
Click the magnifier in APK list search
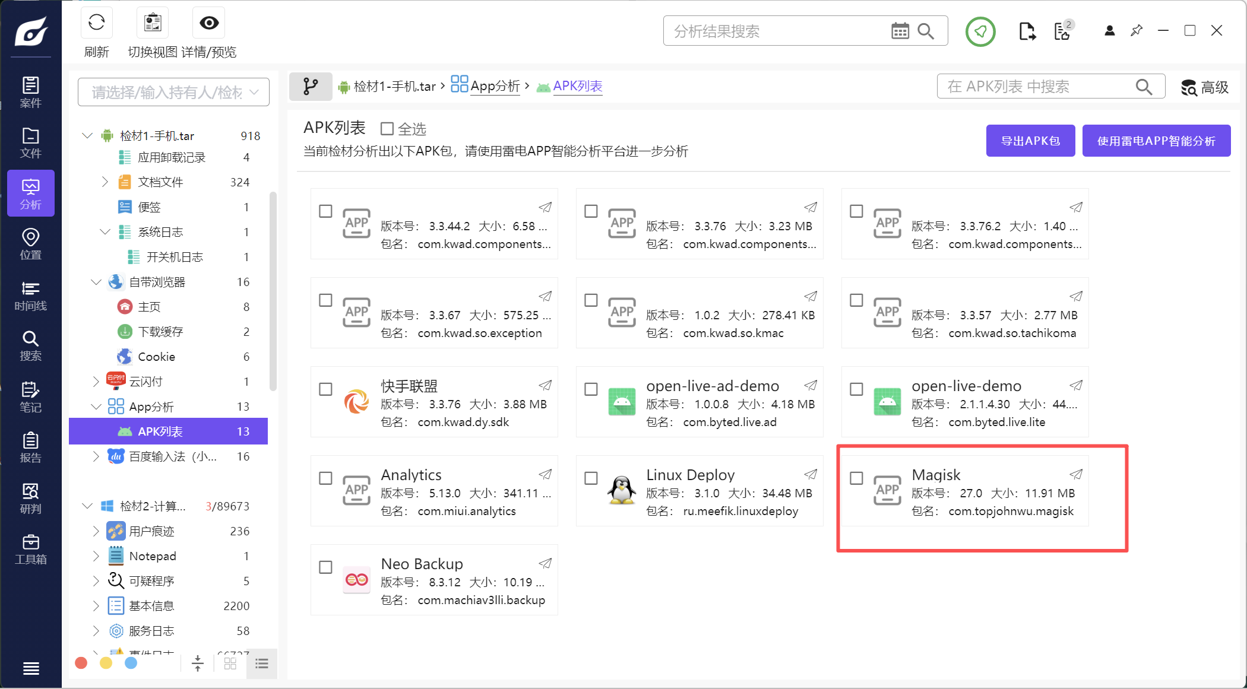pyautogui.click(x=1144, y=87)
